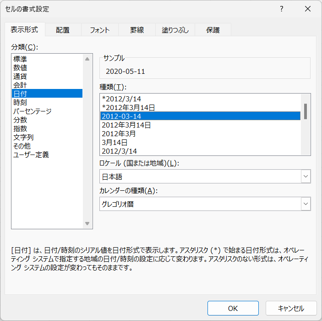Viewport: 322px width, 321px height.
Task: Select date type *2012年3月14日
Action: coord(200,108)
